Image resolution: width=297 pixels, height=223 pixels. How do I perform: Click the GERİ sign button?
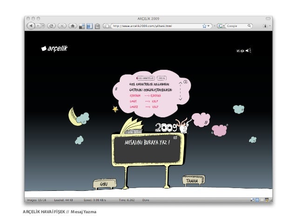click(105, 184)
